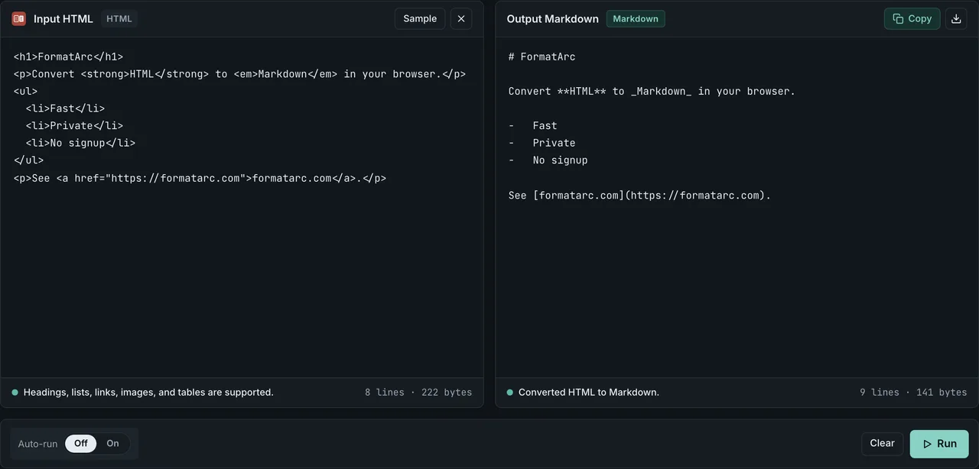This screenshot has height=469, width=979.
Task: Click the '<h1>FormatArc</h1>' input line
Action: pos(68,57)
